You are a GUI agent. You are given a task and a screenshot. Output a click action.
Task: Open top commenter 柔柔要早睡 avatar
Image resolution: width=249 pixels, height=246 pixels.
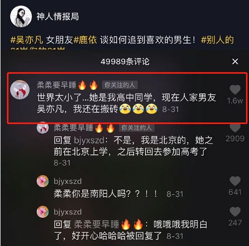coord(20,90)
